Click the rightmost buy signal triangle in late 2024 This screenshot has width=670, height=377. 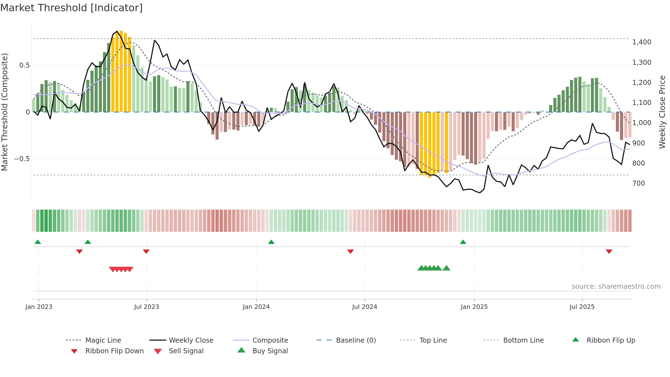click(x=446, y=268)
